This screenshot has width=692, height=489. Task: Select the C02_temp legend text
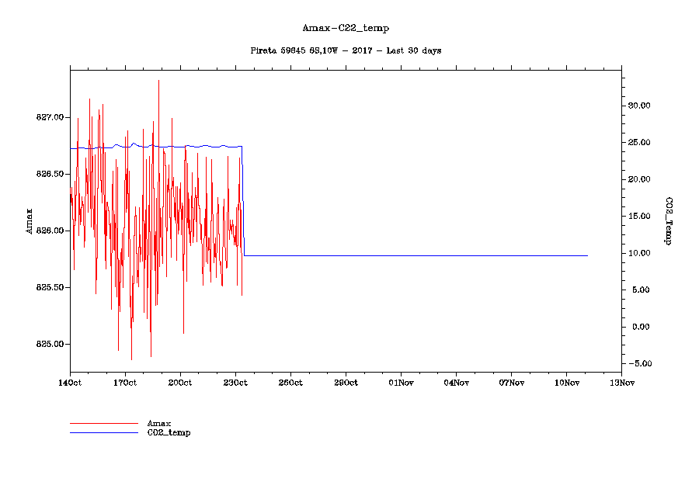169,433
